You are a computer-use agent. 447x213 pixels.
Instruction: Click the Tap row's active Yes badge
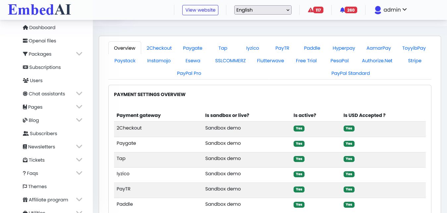click(299, 159)
